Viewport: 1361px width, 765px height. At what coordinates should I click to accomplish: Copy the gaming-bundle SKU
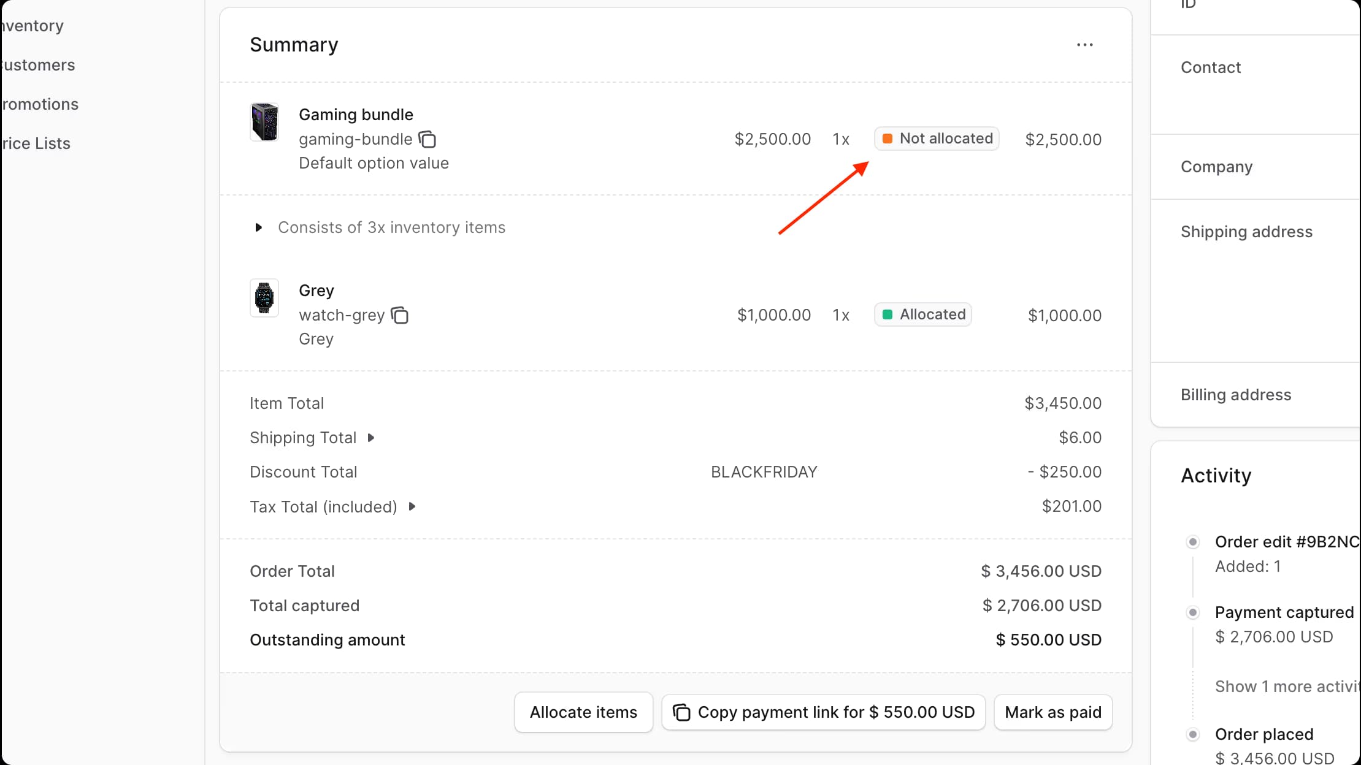427,140
